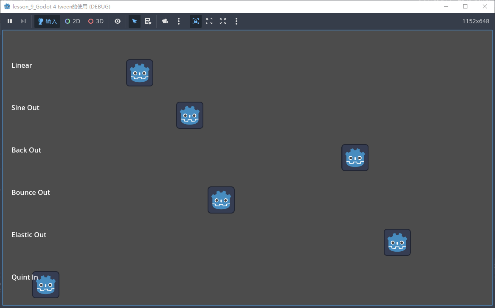The image size is (495, 308).
Task: Click the Godot logo in title bar
Action: 7,6
